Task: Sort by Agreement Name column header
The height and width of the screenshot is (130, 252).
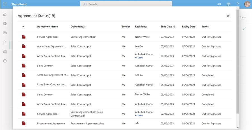Action: [47, 27]
